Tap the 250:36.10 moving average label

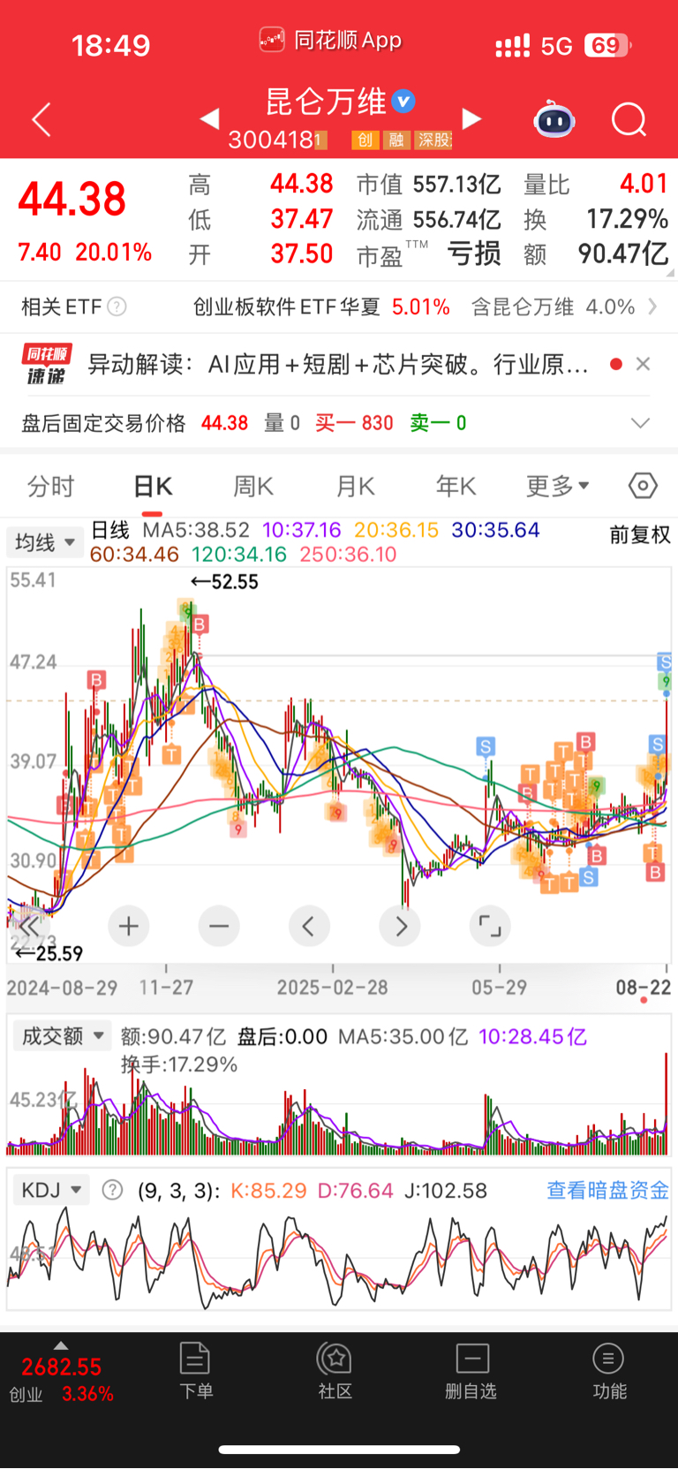click(348, 555)
